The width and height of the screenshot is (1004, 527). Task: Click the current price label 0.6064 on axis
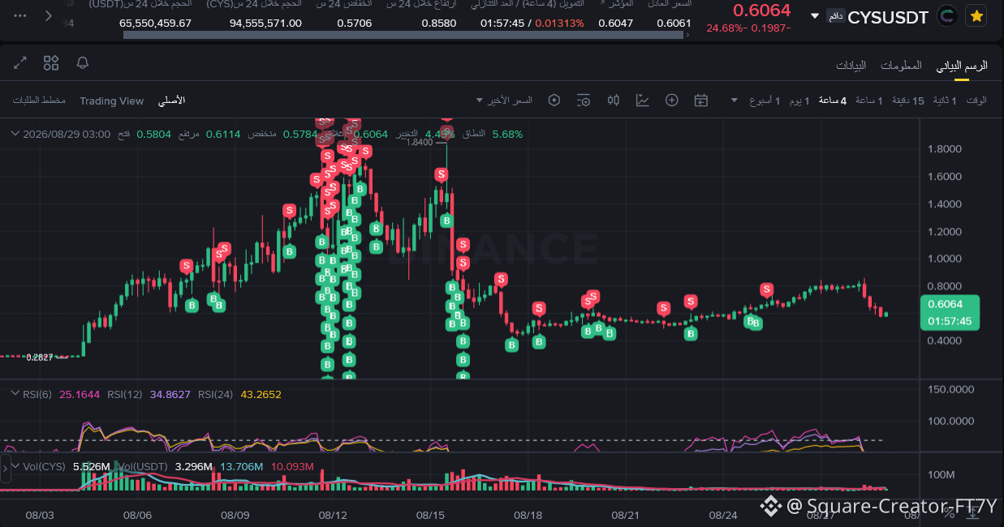pyautogui.click(x=949, y=304)
